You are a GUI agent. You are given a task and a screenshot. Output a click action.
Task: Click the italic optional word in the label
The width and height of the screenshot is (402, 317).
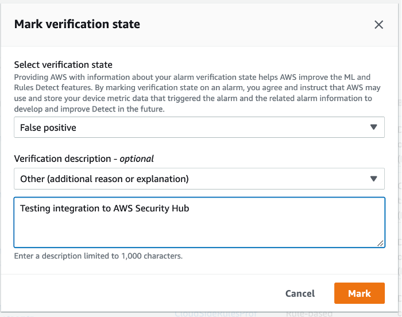click(136, 158)
